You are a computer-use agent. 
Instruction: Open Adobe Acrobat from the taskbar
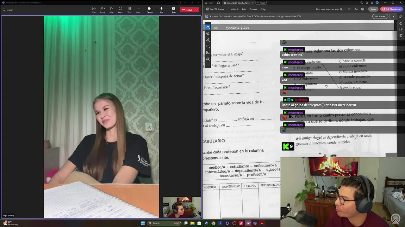(x=262, y=223)
